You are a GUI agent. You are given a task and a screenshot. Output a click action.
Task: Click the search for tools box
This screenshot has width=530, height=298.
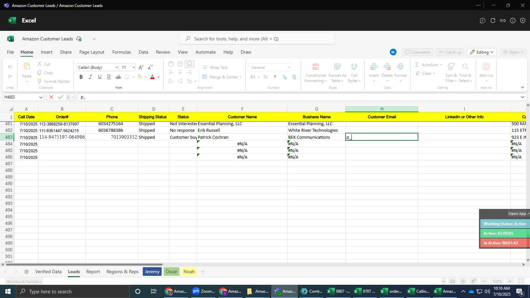tap(257, 39)
